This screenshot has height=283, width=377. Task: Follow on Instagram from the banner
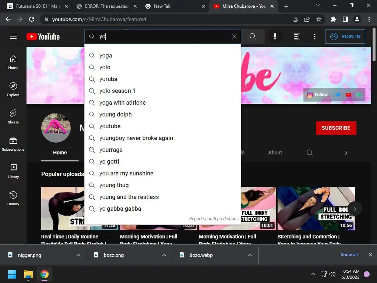pyautogui.click(x=317, y=95)
